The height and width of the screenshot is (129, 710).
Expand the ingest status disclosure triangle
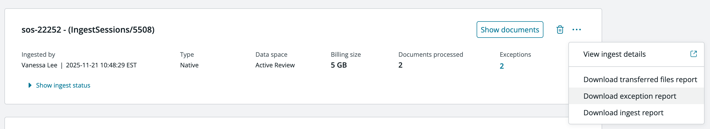[x=30, y=85]
